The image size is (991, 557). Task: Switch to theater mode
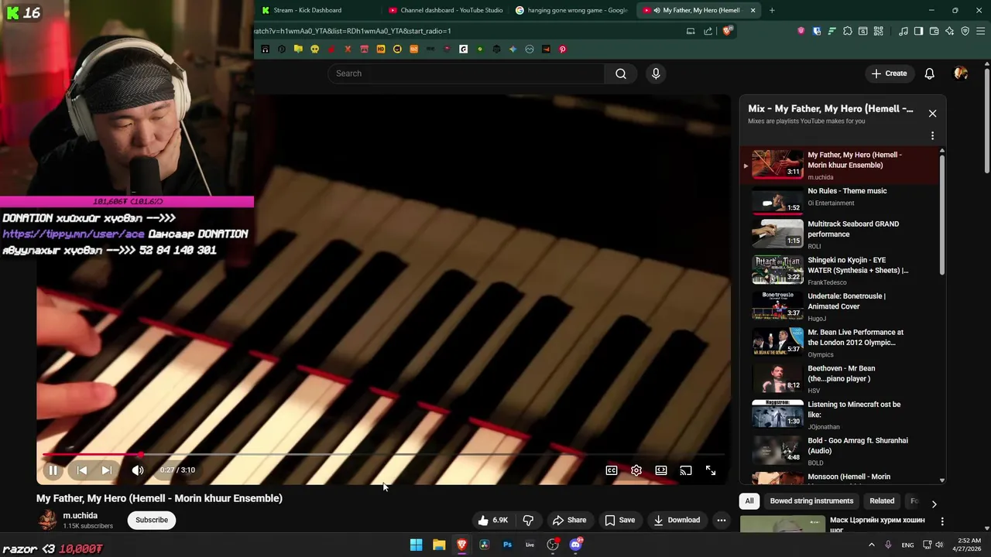pyautogui.click(x=661, y=470)
